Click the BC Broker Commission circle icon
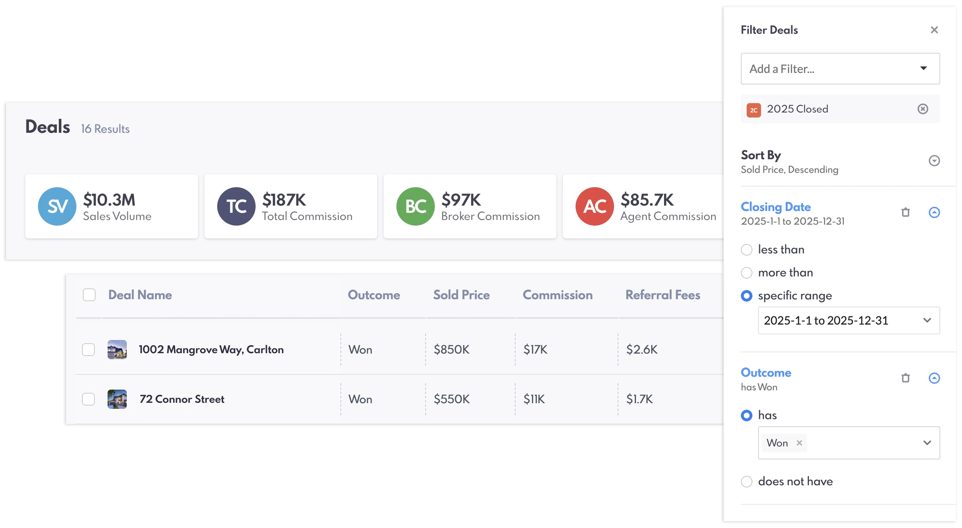This screenshot has height=528, width=962. pos(415,206)
